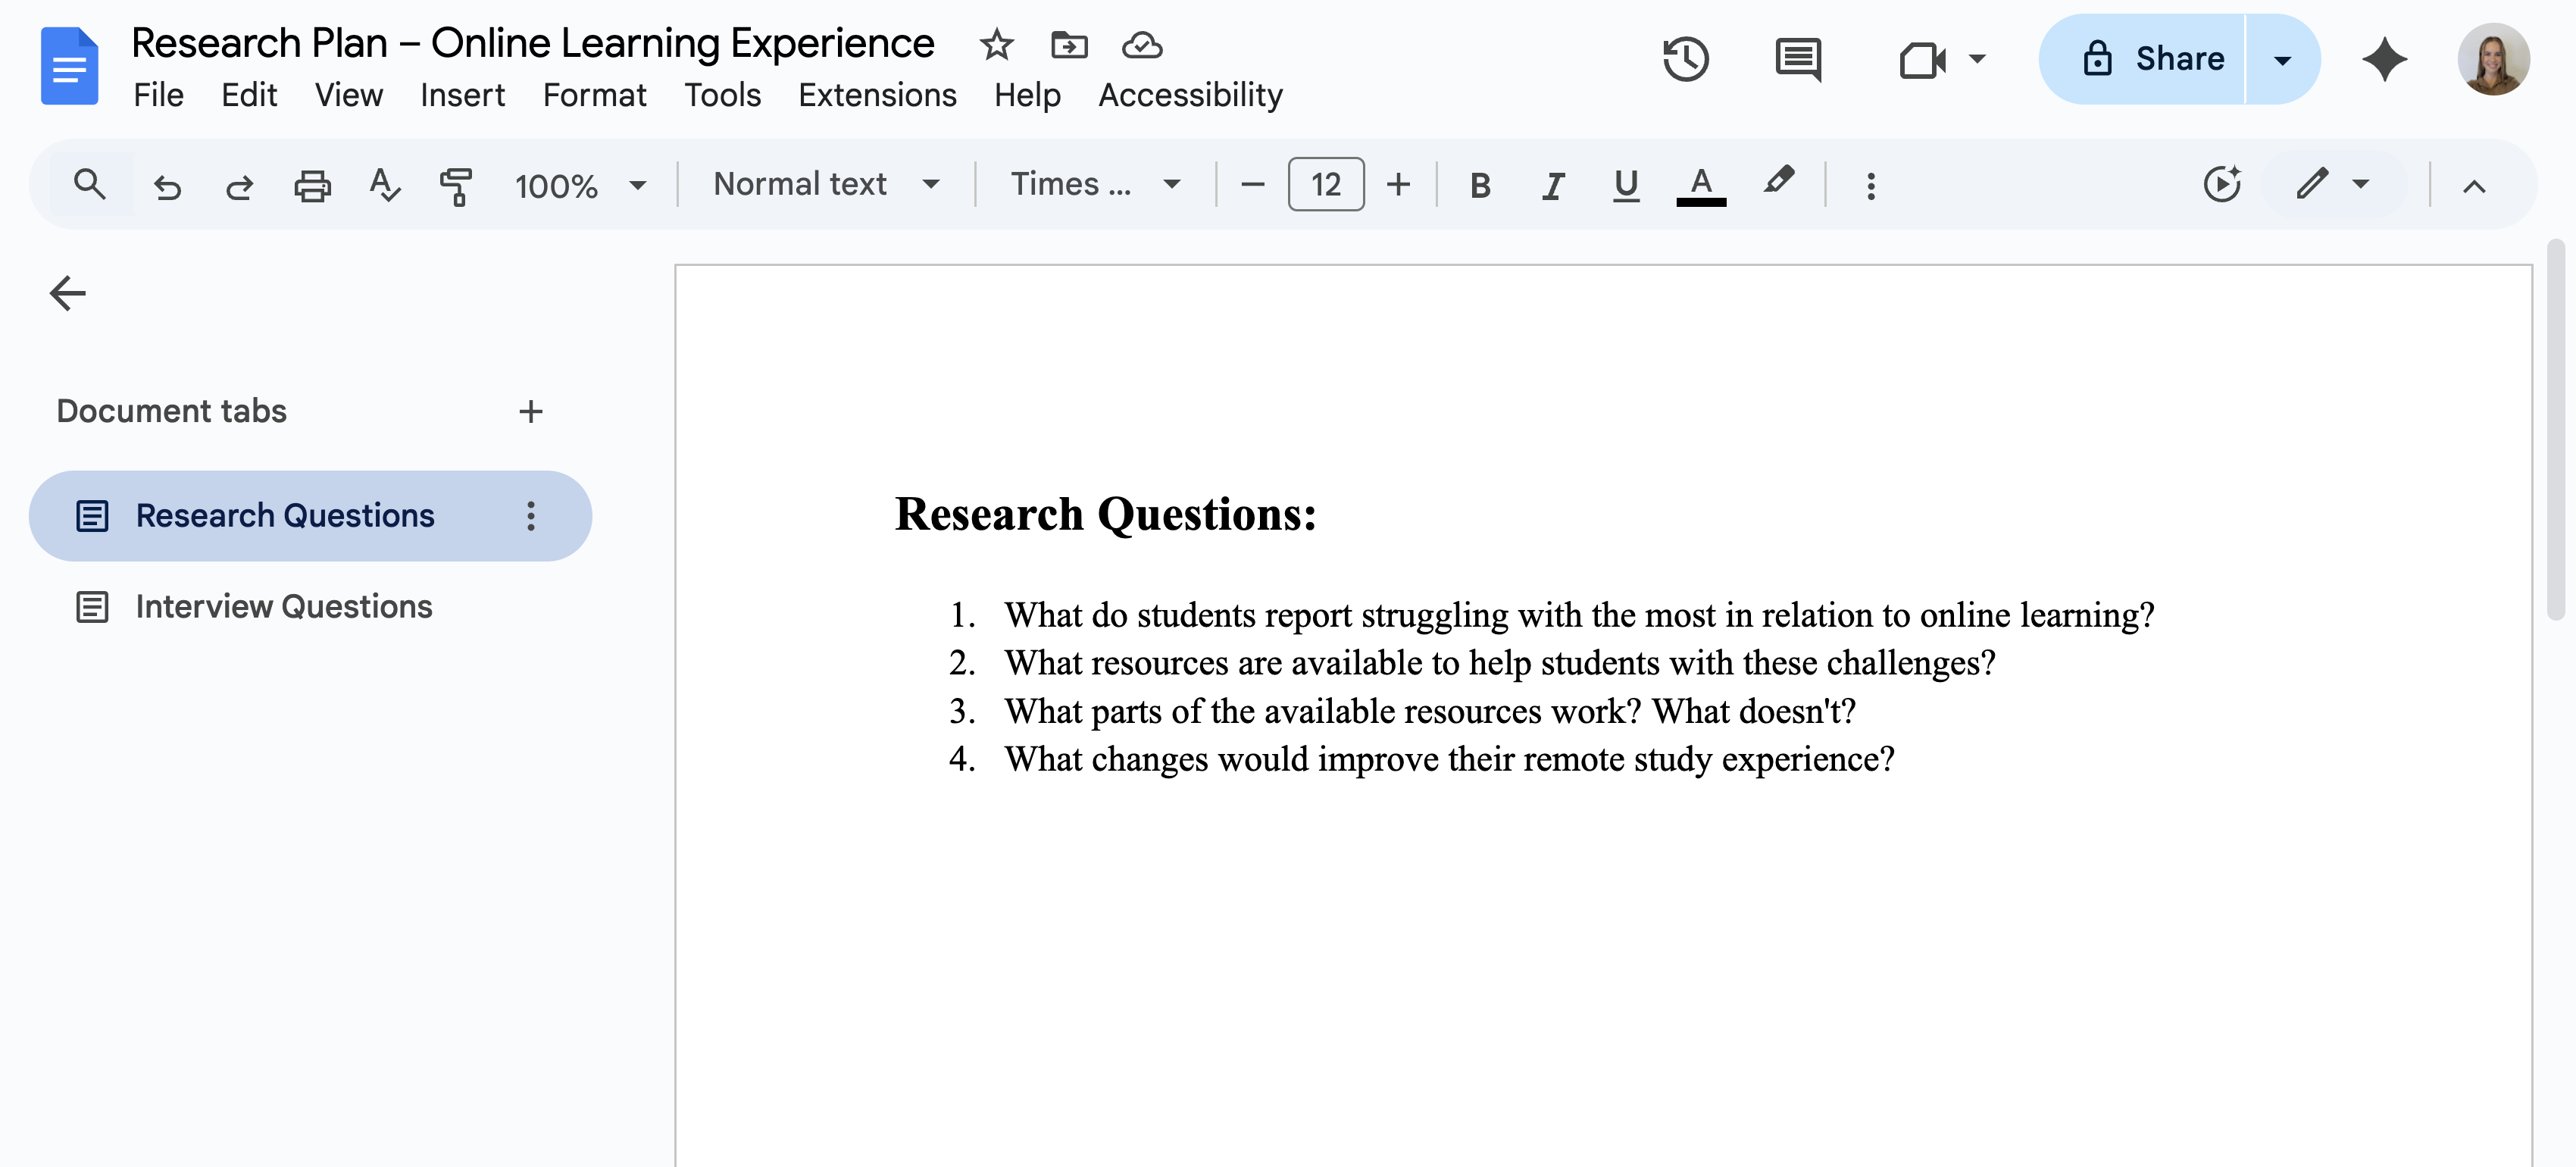Star this document

(x=996, y=45)
